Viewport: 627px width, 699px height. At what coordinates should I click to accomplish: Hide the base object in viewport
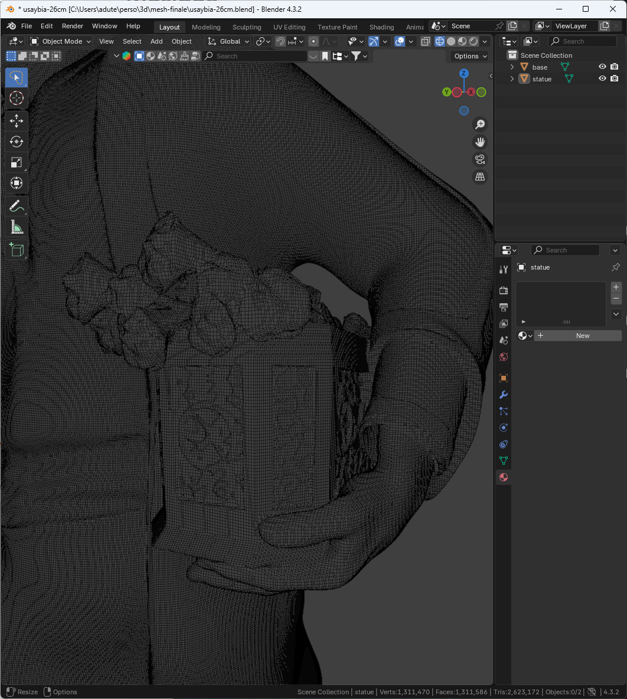point(602,67)
